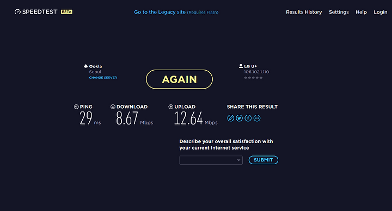Share result on Facebook icon
The width and height of the screenshot is (392, 211).
click(x=248, y=118)
